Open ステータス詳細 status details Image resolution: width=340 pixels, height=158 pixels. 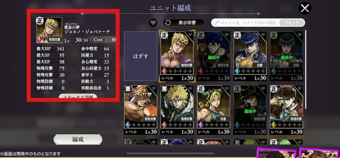pyautogui.click(x=78, y=97)
